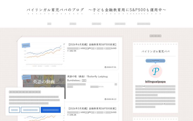Viewport: 193px width, 121px height.
Task: Click the blue S&P500 speech balloon above the avatar
Action: [x=155, y=61]
